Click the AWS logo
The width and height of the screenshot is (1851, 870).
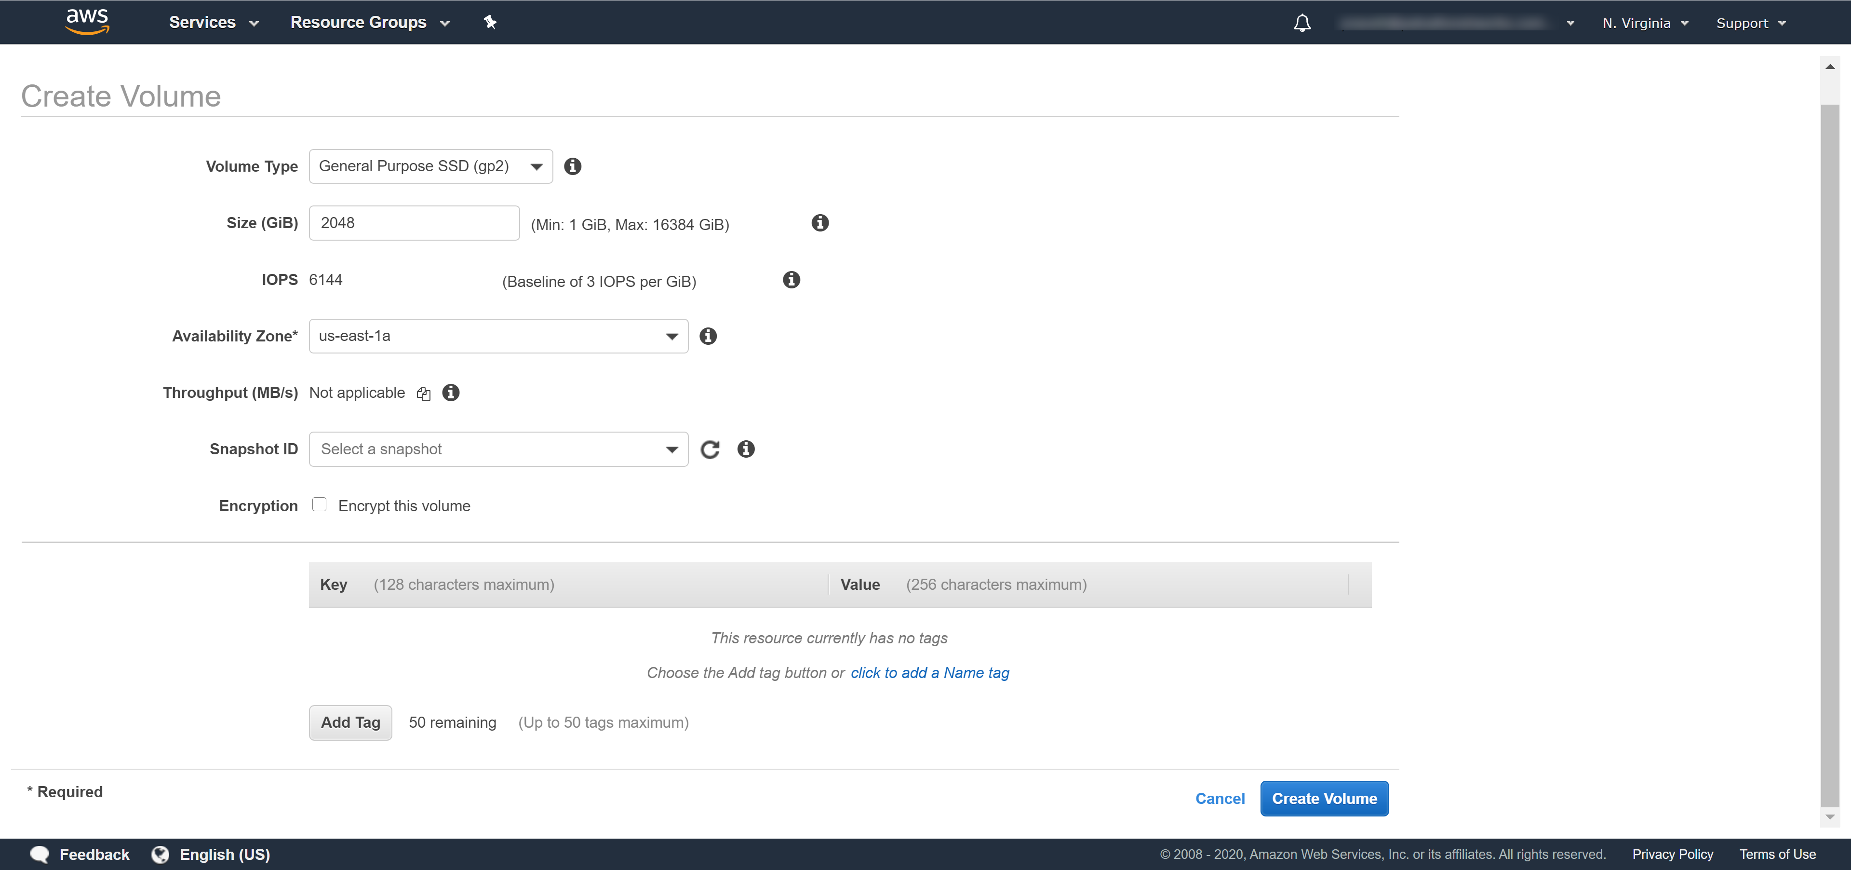tap(87, 21)
